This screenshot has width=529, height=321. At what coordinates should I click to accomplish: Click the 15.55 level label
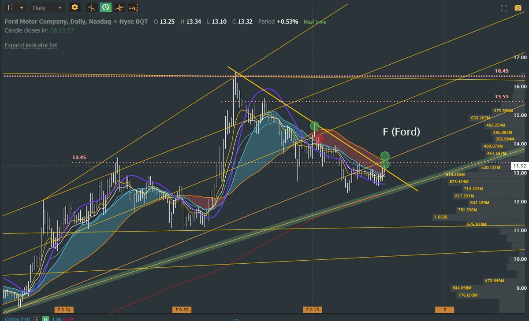tap(502, 96)
